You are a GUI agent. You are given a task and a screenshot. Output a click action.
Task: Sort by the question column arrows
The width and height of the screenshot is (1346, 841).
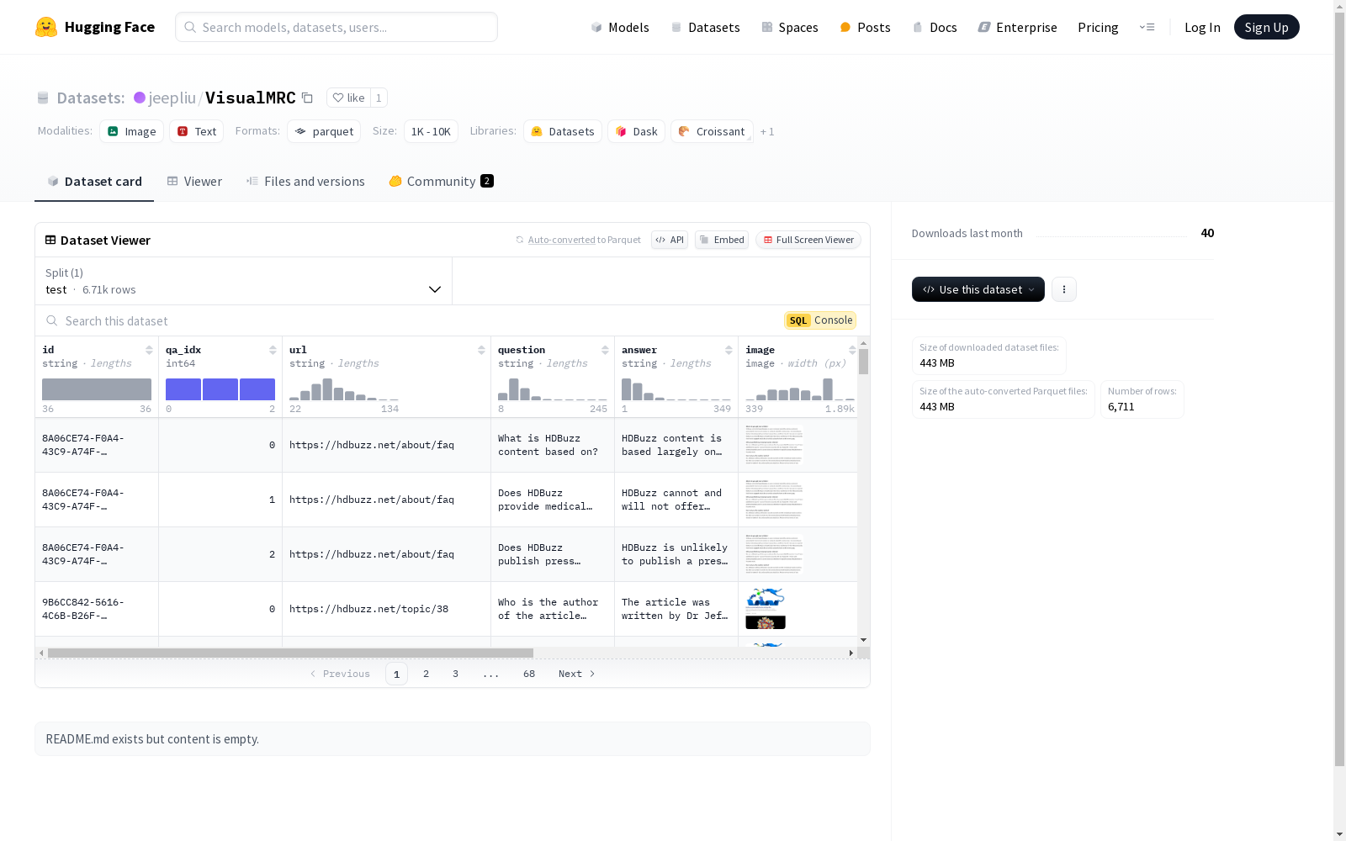(x=605, y=350)
